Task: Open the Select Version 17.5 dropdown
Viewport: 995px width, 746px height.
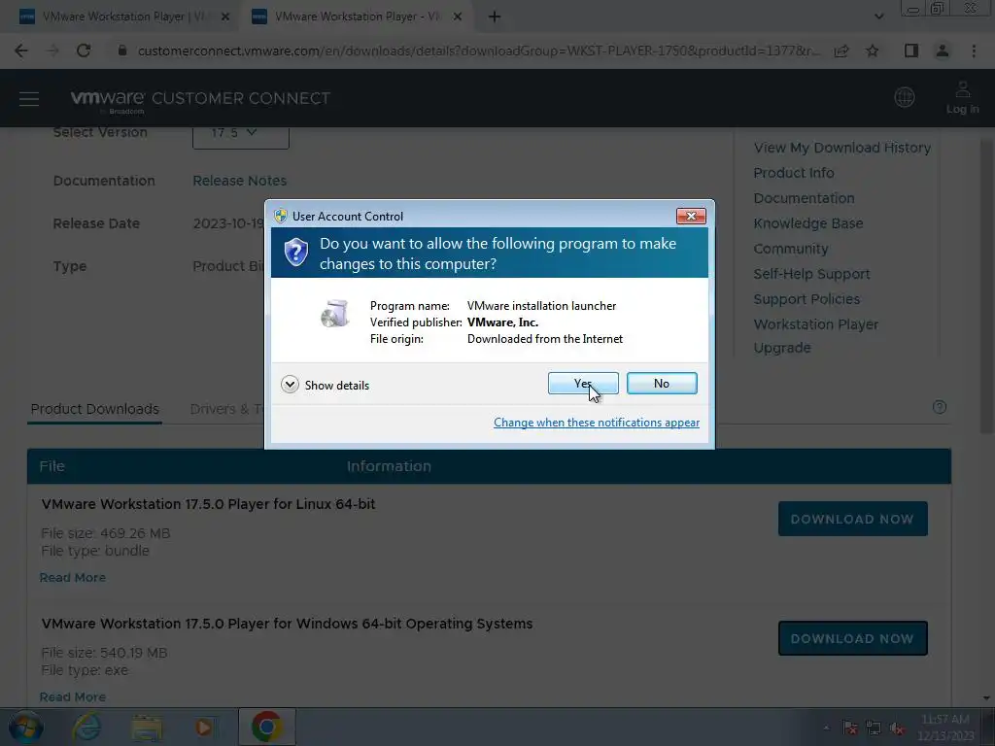Action: pos(241,133)
